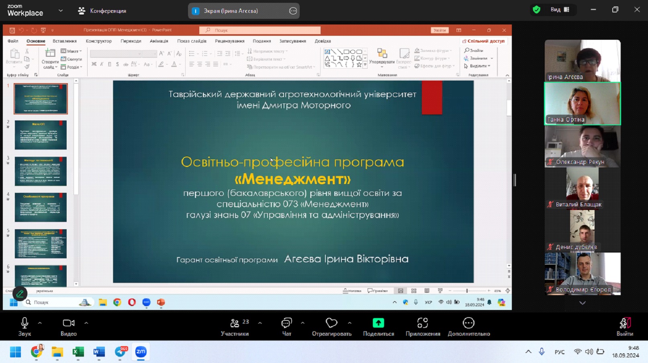The image size is (648, 363).
Task: Click the Clear Formatting icon
Action: [x=179, y=53]
